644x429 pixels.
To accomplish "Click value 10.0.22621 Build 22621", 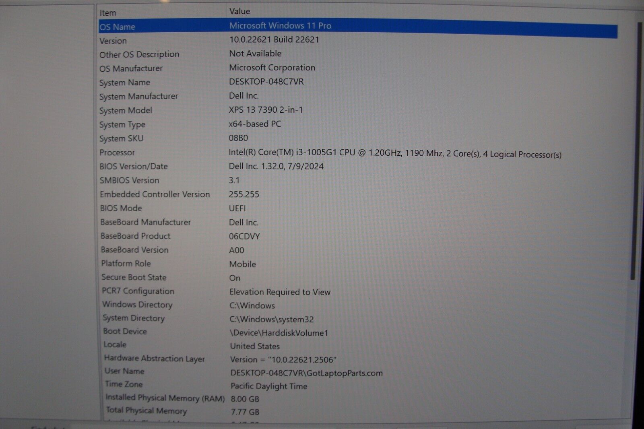I will 274,39.
